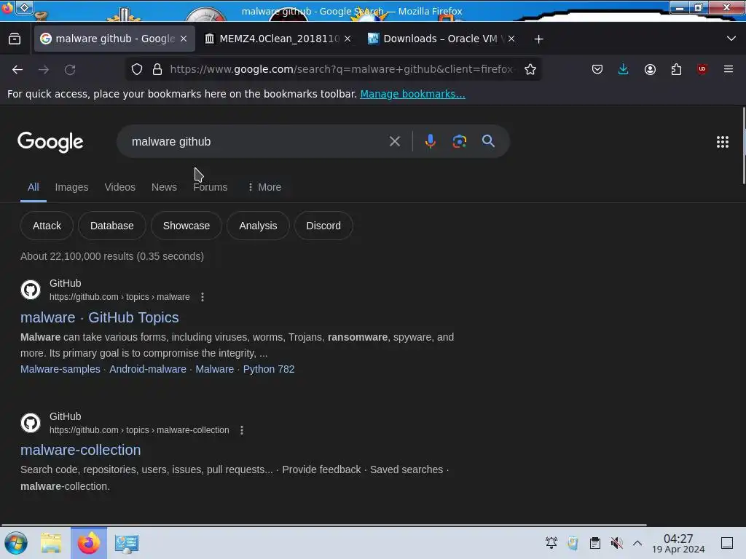Click the GitHub favicon of first result
Screen dimensions: 746x559
[31, 290]
